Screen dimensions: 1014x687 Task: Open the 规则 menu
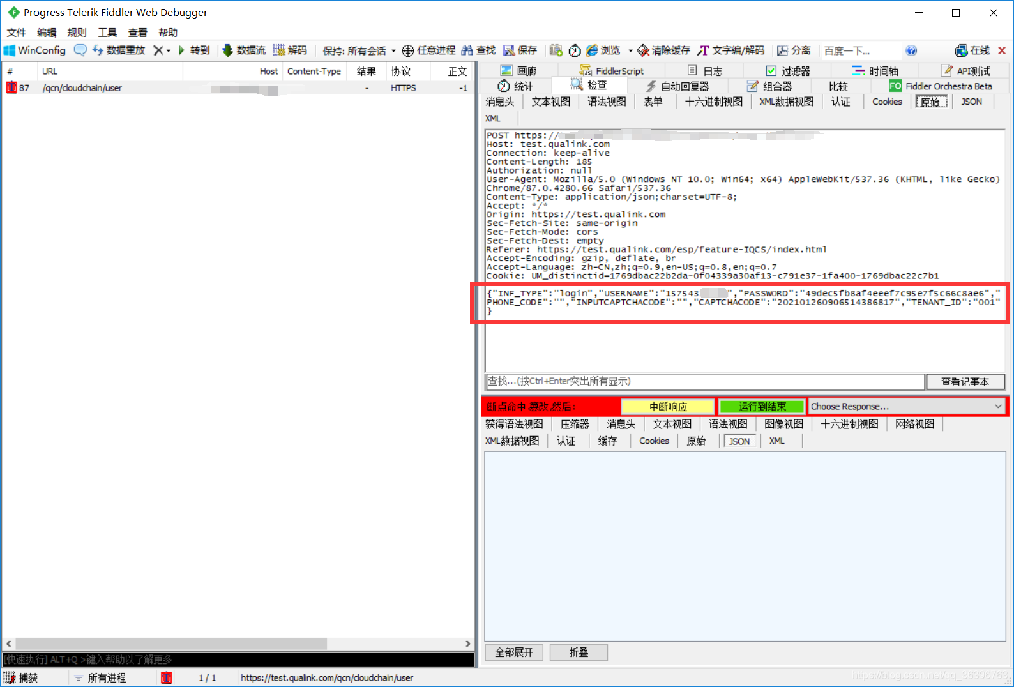click(77, 33)
